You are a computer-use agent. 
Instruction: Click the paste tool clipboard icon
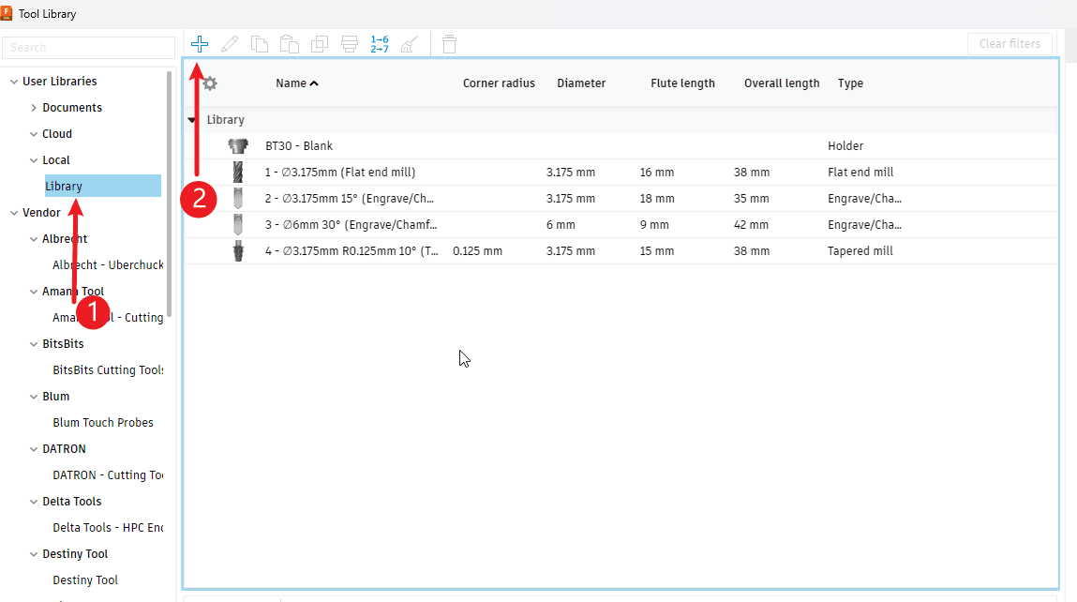click(290, 43)
